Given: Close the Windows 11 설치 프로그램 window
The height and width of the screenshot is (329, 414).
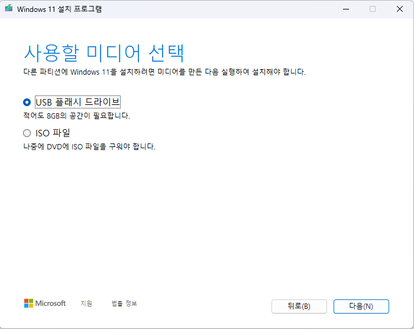Looking at the screenshot, I should tap(400, 9).
